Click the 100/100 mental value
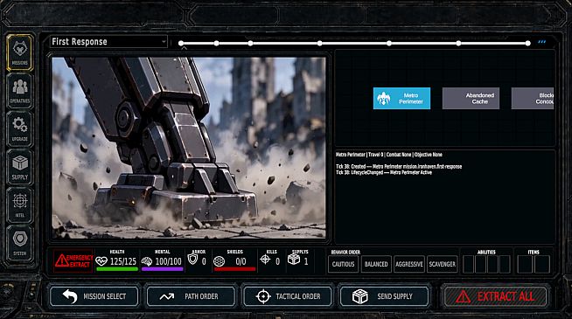 point(168,261)
